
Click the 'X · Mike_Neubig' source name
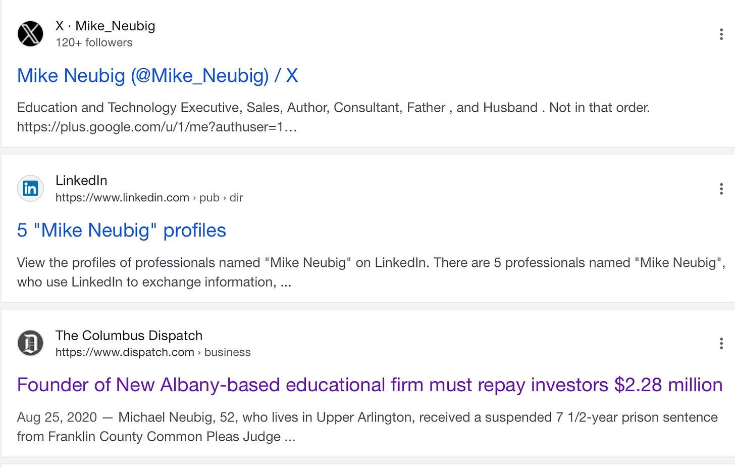click(105, 26)
